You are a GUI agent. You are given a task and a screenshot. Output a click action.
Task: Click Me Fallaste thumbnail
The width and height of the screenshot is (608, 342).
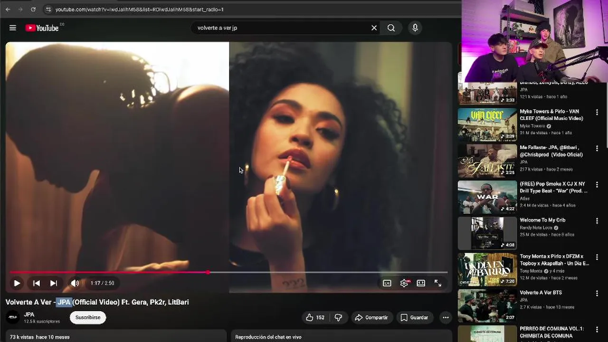487,161
